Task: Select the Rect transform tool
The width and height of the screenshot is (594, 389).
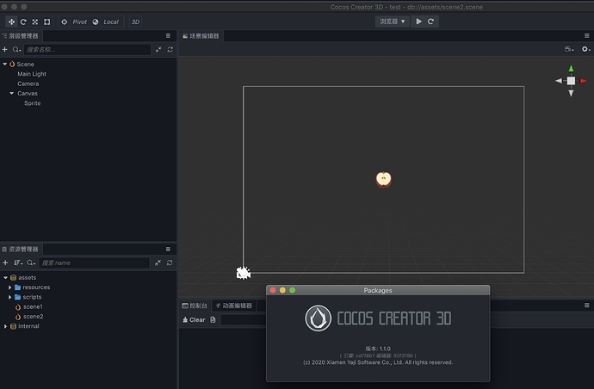Action: pyautogui.click(x=47, y=22)
